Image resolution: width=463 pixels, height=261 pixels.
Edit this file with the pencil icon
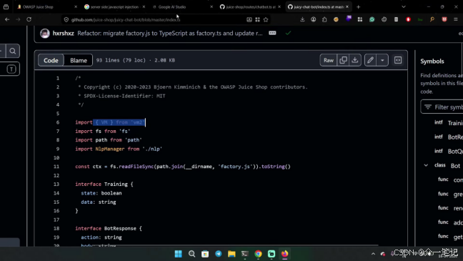370,60
